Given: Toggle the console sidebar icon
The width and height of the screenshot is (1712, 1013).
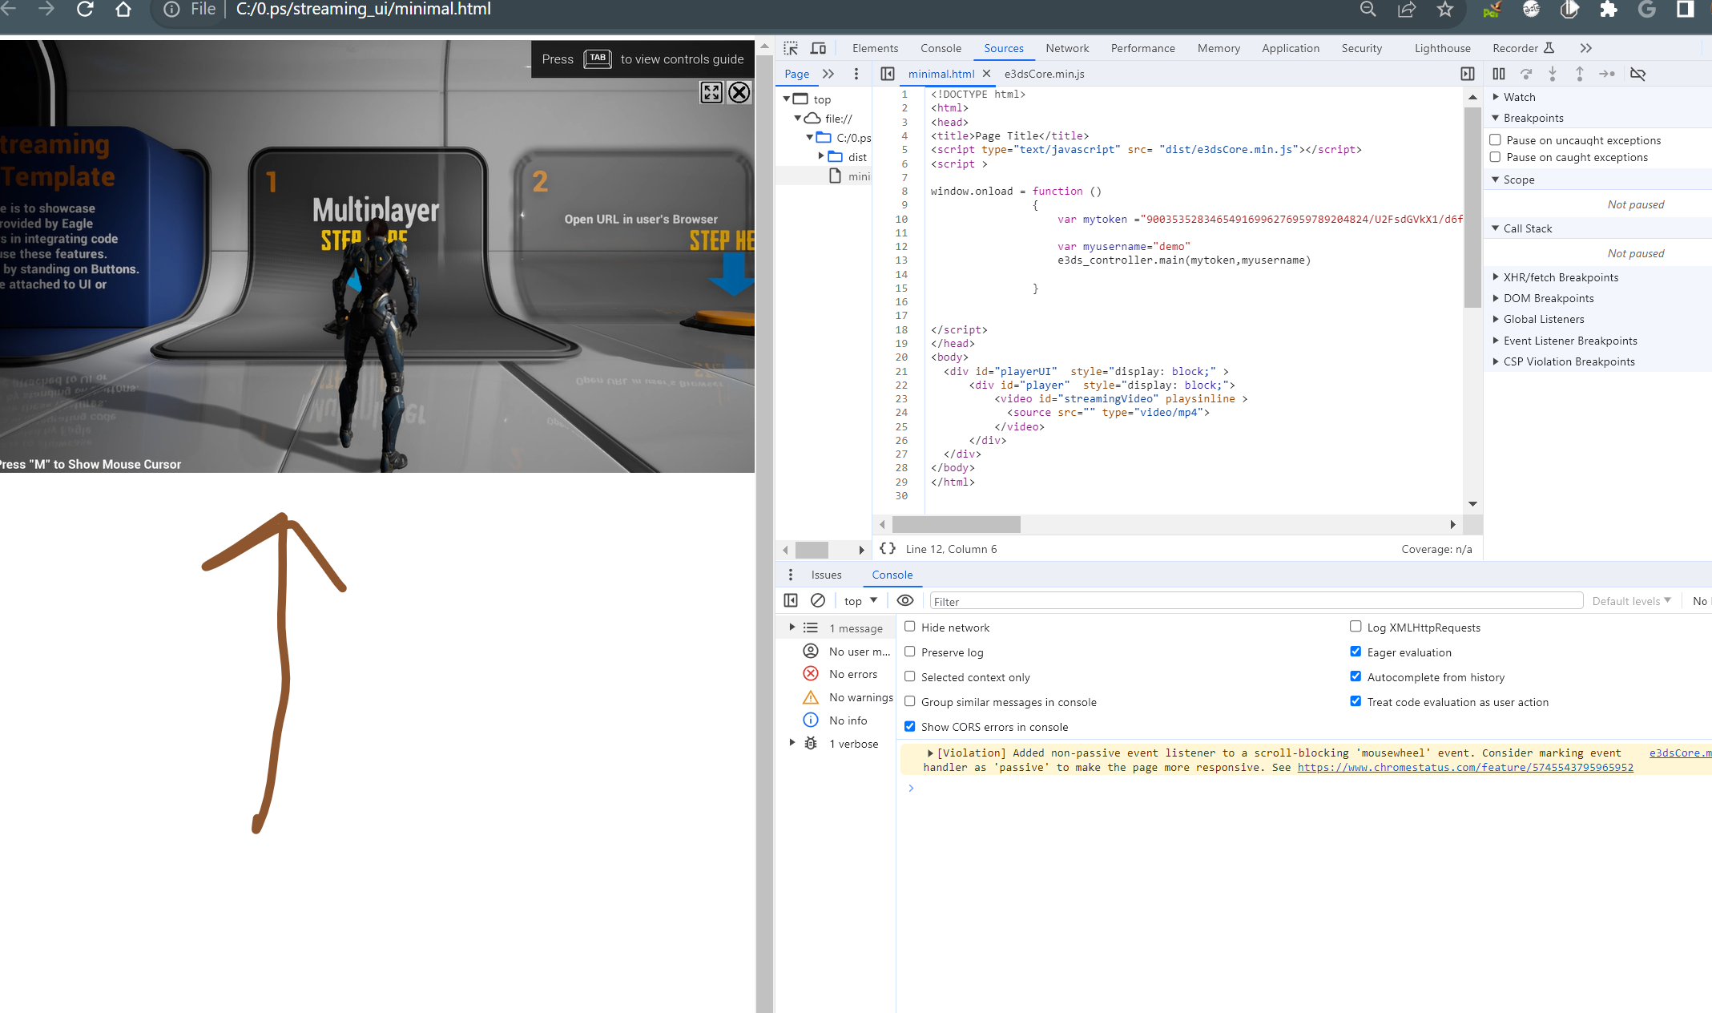Looking at the screenshot, I should point(791,600).
